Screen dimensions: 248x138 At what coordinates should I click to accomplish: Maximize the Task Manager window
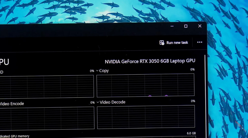(x=186, y=26)
